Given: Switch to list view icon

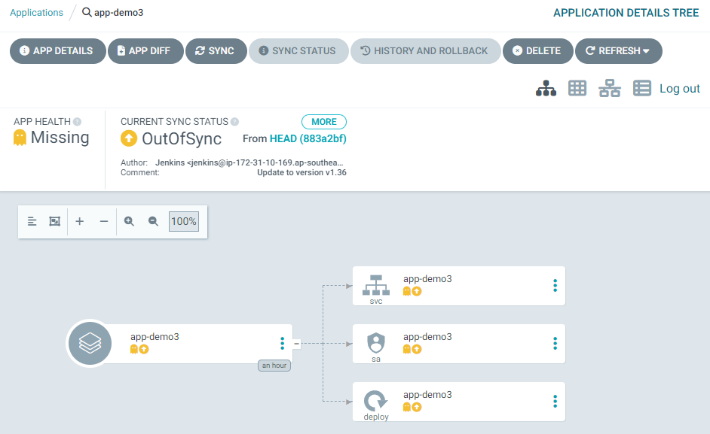Looking at the screenshot, I should (642, 88).
